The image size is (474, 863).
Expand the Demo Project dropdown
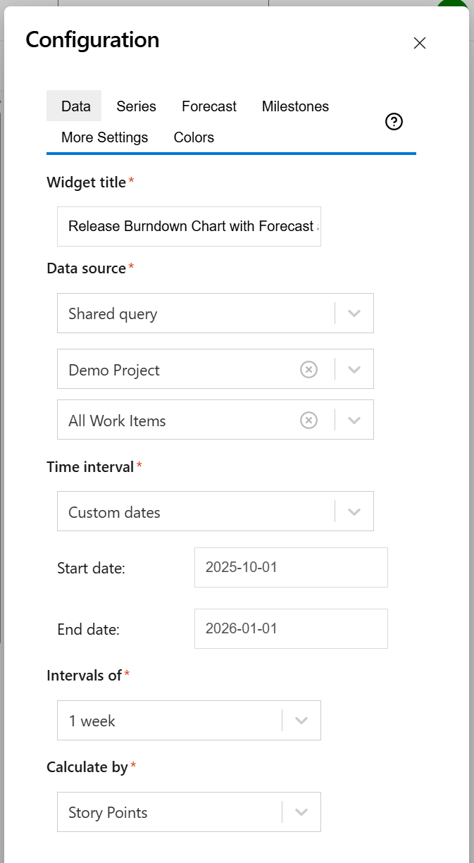(354, 368)
